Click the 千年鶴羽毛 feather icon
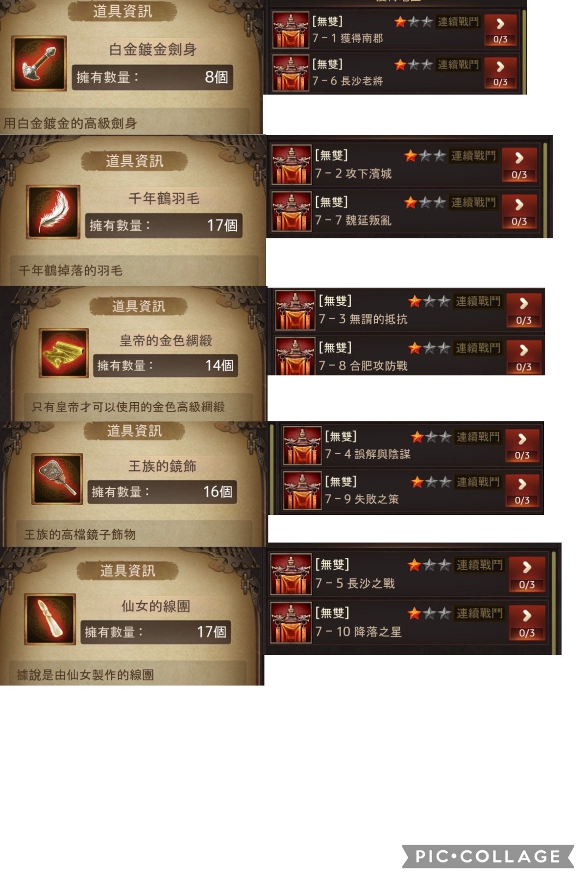This screenshot has width=588, height=882. click(x=53, y=212)
